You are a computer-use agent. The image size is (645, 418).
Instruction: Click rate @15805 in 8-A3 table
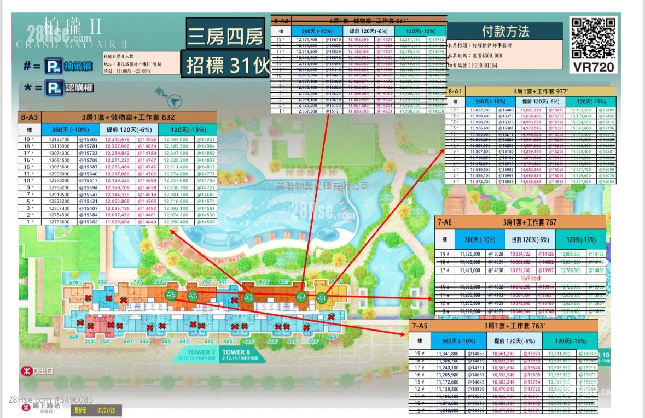(89, 139)
